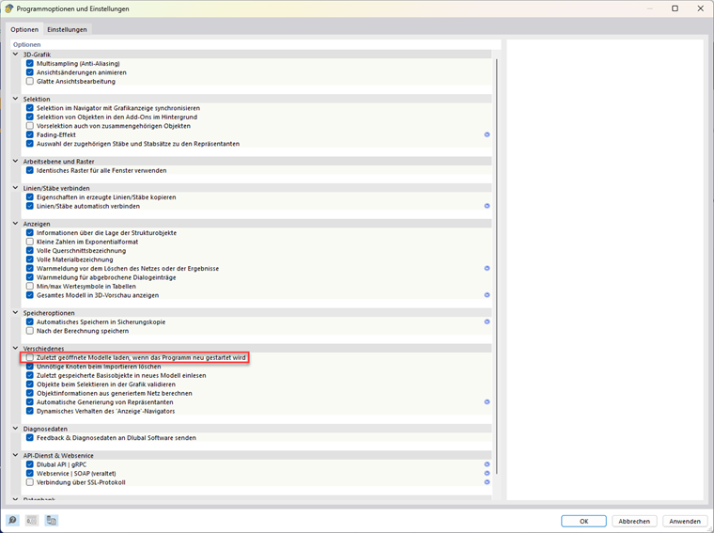Select the Optionen tab
The height and width of the screenshot is (533, 714).
(x=24, y=29)
